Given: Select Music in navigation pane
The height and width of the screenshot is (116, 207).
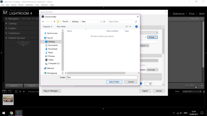Looking at the screenshot, I should 49,52.
